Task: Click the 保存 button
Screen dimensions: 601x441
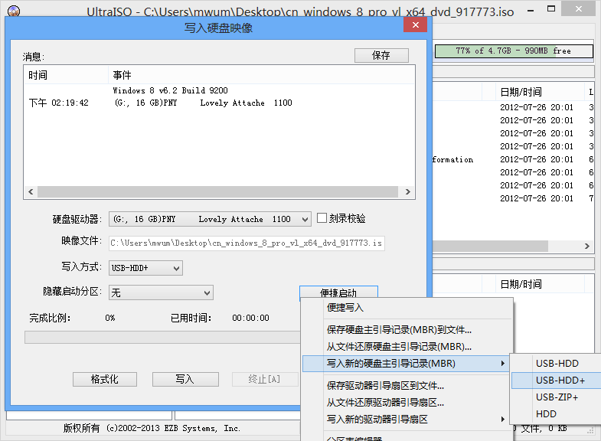Action: point(381,56)
